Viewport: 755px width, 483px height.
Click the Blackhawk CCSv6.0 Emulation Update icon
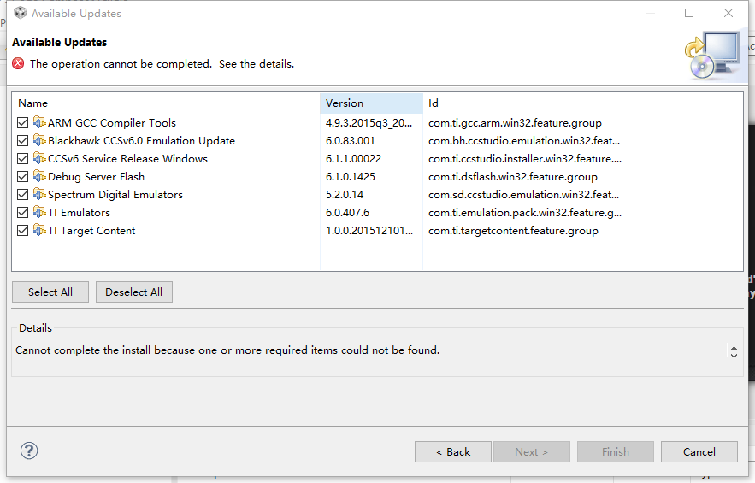[39, 140]
